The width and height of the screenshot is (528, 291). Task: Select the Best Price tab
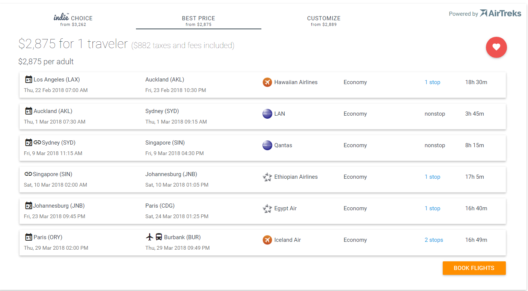click(198, 21)
